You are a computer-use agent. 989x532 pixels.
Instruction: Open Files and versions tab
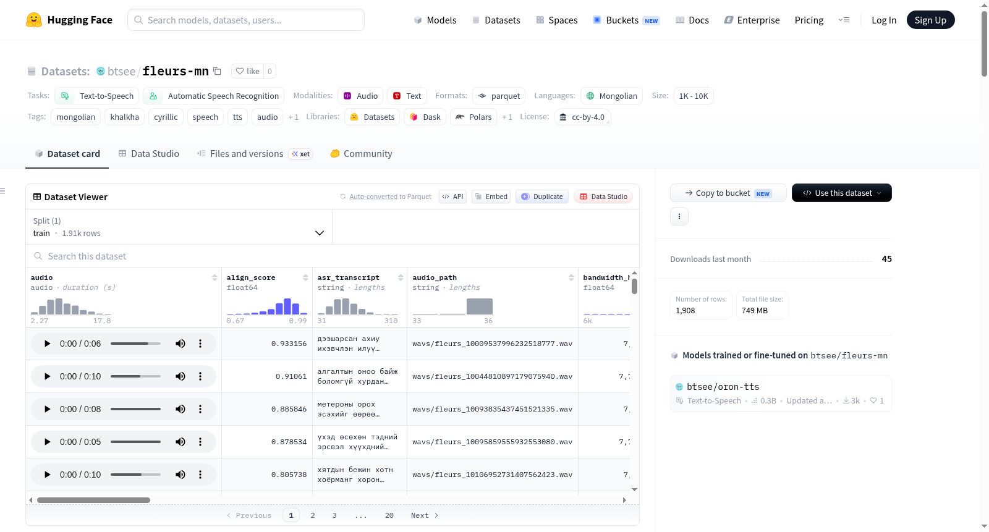pyautogui.click(x=255, y=154)
